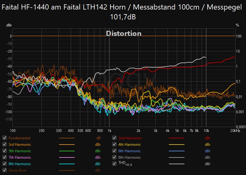The width and height of the screenshot is (246, 175).
Task: Click the 8th Harmonic legend label
Action: (x=129, y=157)
